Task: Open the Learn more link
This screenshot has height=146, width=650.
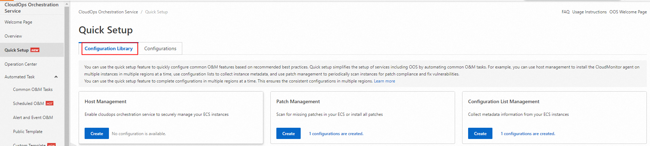Action: point(385,81)
